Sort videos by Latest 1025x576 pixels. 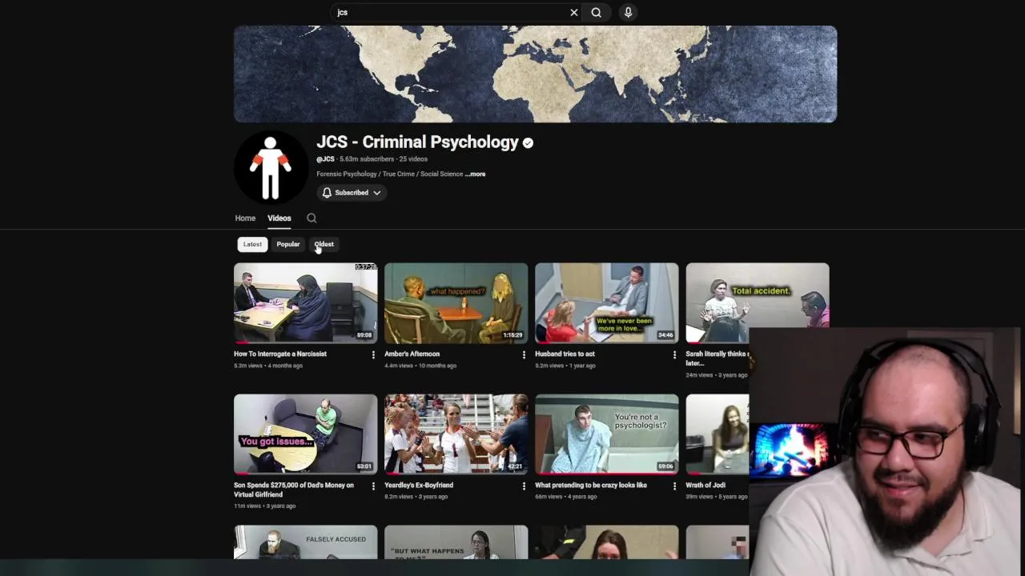(x=252, y=244)
